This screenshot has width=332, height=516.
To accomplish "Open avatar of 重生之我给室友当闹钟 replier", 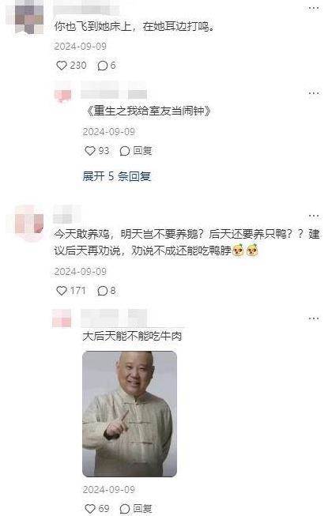I will pyautogui.click(x=62, y=96).
